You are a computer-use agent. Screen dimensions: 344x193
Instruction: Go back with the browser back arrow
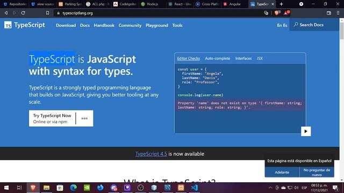[6, 13]
